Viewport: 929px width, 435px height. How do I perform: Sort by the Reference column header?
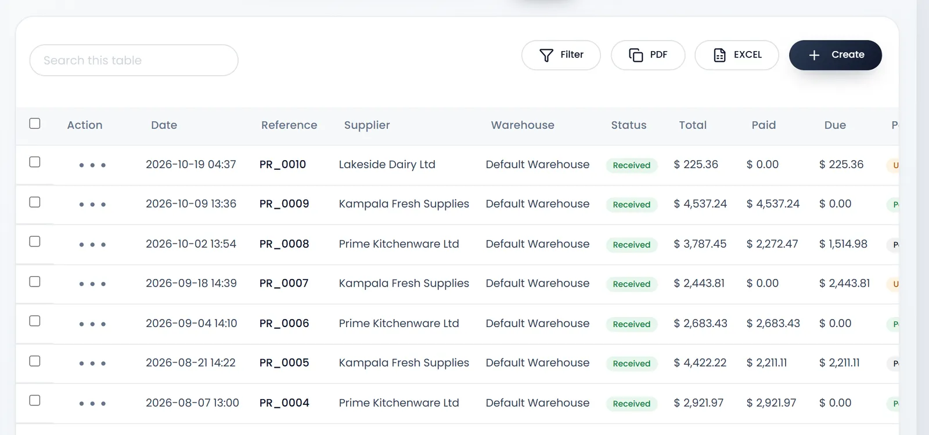[289, 125]
